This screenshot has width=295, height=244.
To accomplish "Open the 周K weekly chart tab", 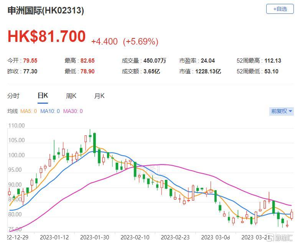I will 71,96.
